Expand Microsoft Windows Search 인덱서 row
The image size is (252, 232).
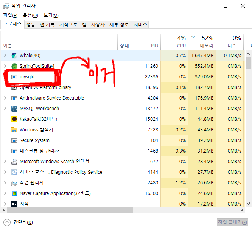(x=5, y=162)
